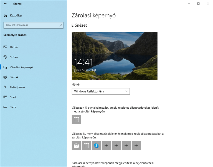213x167 pixels.
Task: Select the Témák brush icon
Action: click(x=5, y=77)
